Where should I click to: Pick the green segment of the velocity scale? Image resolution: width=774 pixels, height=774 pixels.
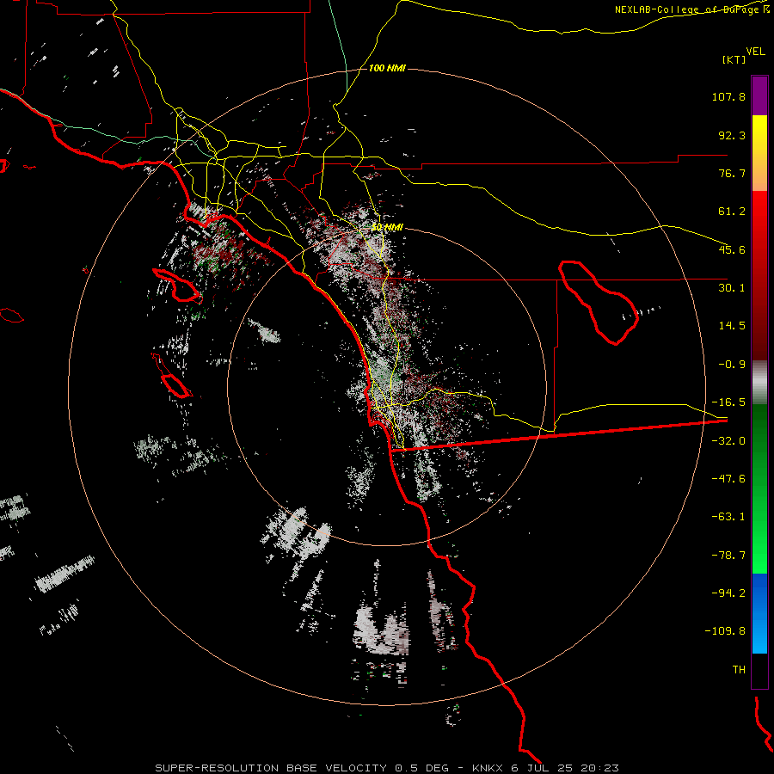pos(759,488)
